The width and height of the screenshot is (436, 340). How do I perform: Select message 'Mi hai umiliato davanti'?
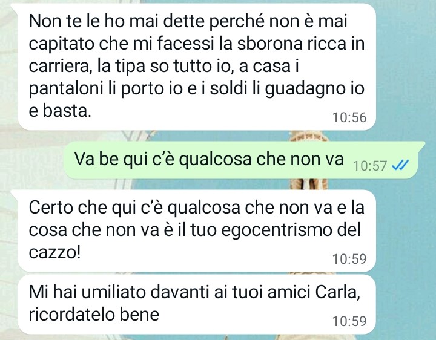[x=197, y=304]
